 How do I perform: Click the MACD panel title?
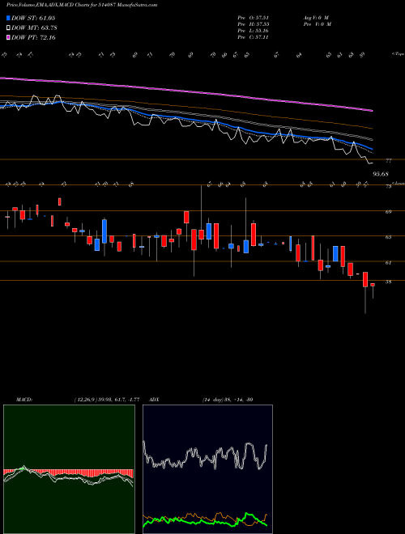(x=24, y=400)
